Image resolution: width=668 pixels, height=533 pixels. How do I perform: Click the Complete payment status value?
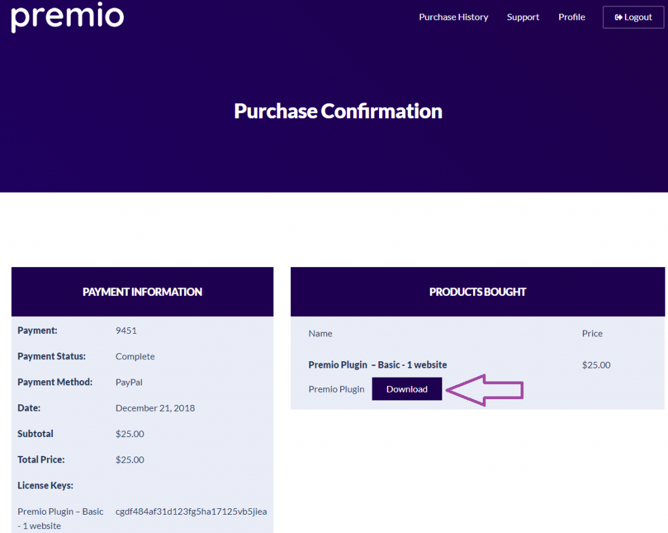135,357
